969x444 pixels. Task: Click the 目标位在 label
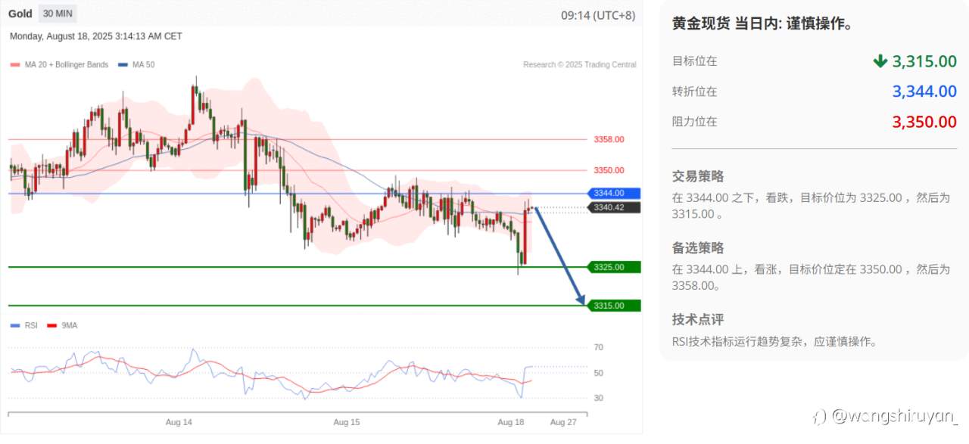pos(694,61)
